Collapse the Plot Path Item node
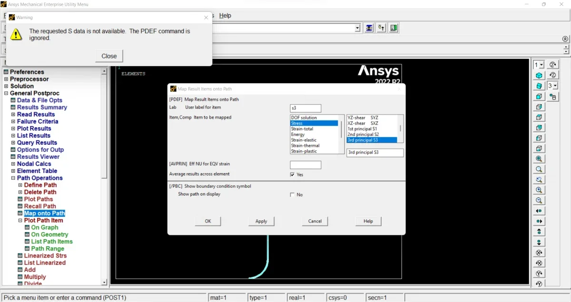 click(20, 220)
